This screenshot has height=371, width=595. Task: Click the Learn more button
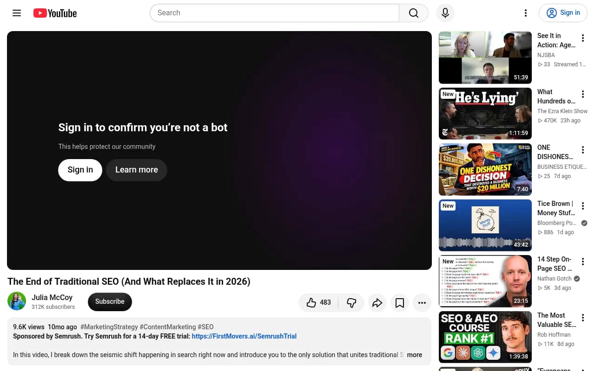point(137,170)
